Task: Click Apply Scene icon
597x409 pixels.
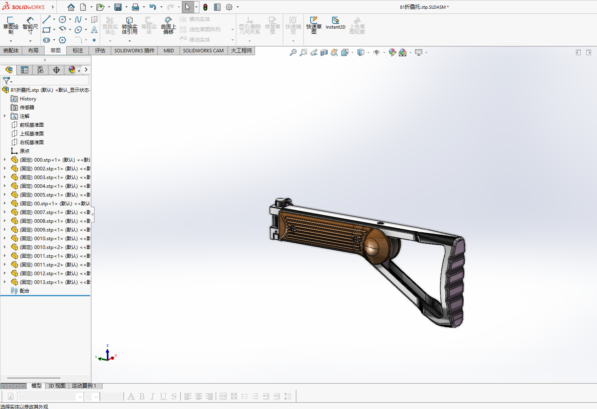Action: (x=403, y=52)
